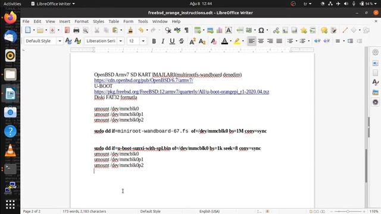The image size is (381, 214).
Task: Open the cdn.openbsd.org armv7 link
Action: [143, 80]
